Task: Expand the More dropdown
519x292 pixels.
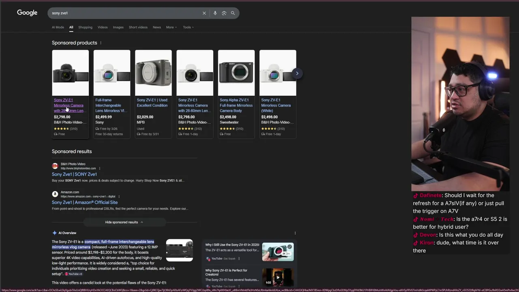Action: tap(172, 27)
